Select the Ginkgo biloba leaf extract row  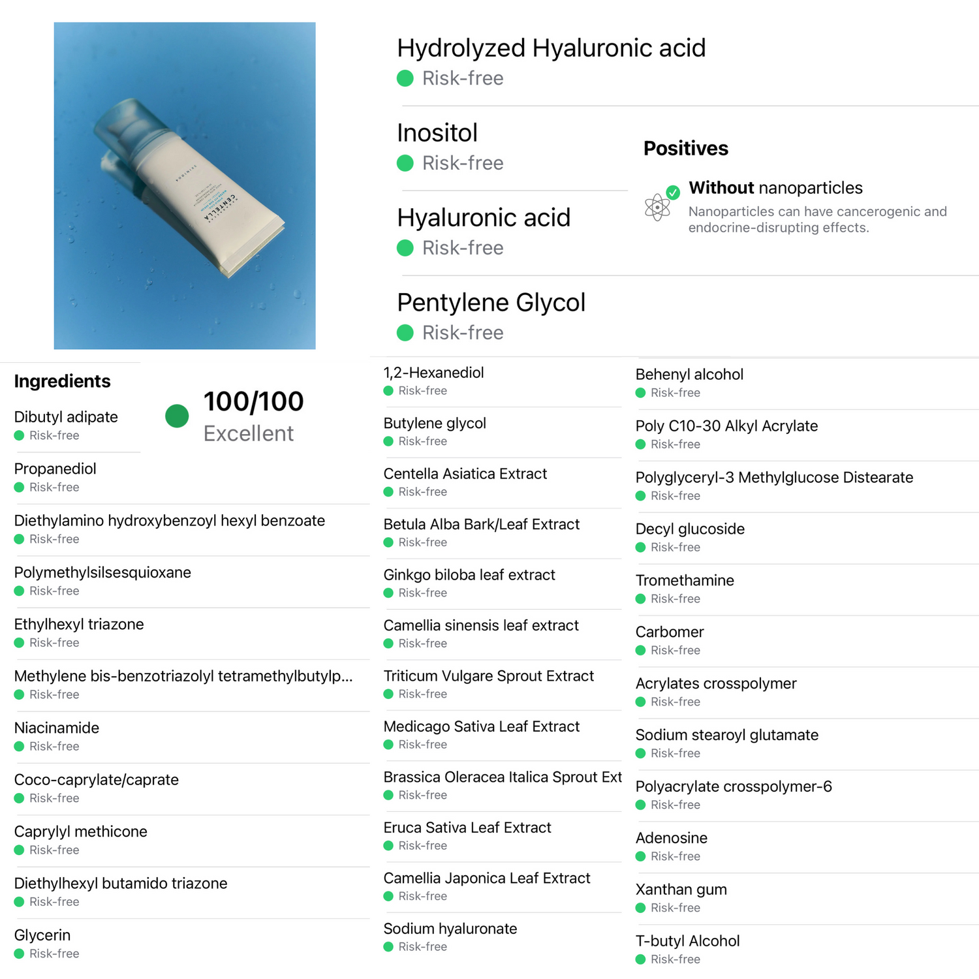(469, 575)
